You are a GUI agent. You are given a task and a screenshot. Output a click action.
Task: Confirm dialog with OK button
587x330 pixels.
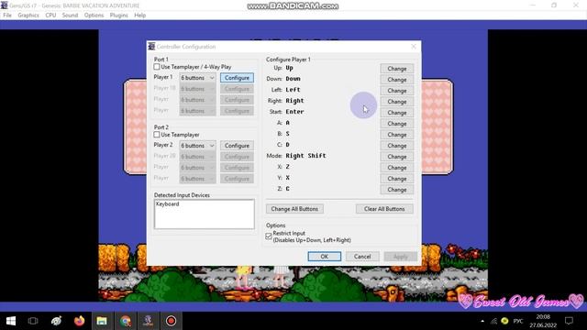[324, 257]
